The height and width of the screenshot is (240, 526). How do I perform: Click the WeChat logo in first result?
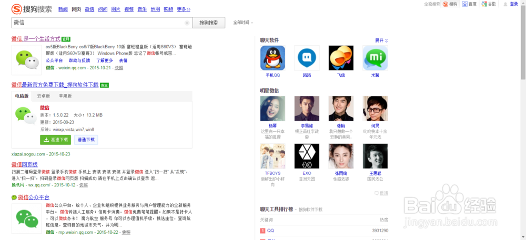click(x=27, y=60)
